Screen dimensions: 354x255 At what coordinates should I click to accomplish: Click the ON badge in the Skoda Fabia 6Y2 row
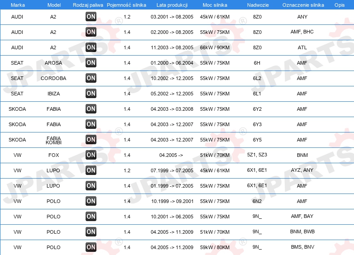pyautogui.click(x=91, y=109)
